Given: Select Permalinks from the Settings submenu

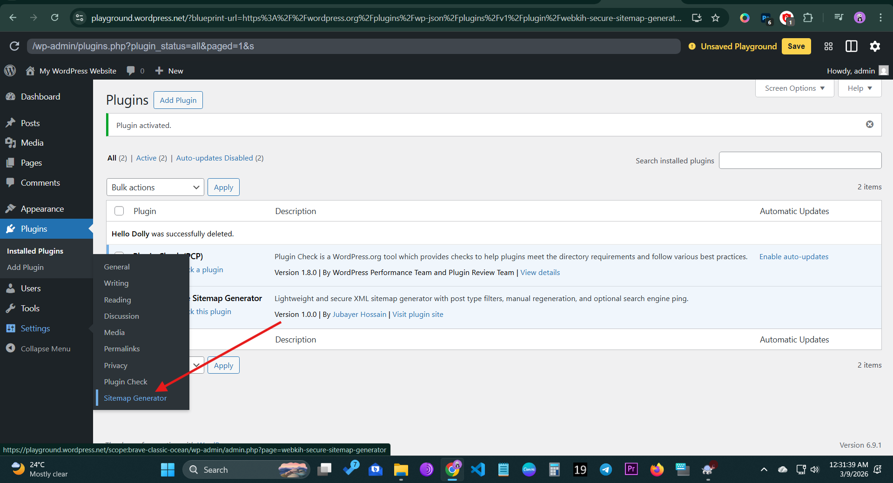Looking at the screenshot, I should pos(122,349).
